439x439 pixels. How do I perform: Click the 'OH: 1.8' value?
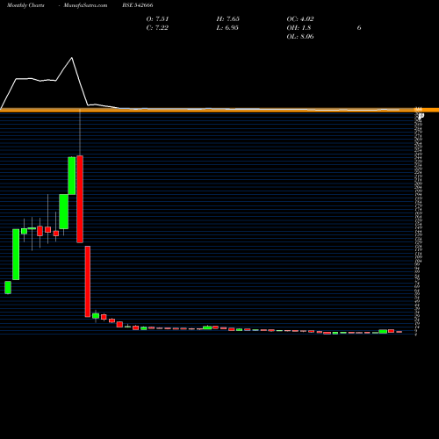pyautogui.click(x=299, y=28)
